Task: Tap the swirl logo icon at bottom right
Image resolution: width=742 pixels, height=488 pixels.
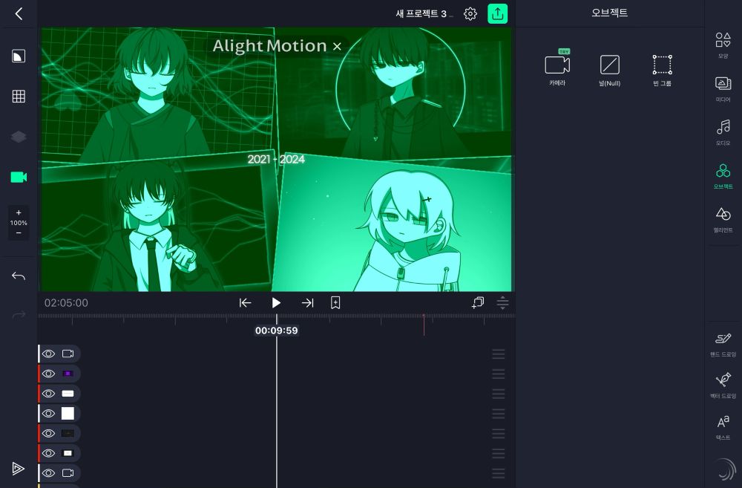Action: tap(724, 470)
